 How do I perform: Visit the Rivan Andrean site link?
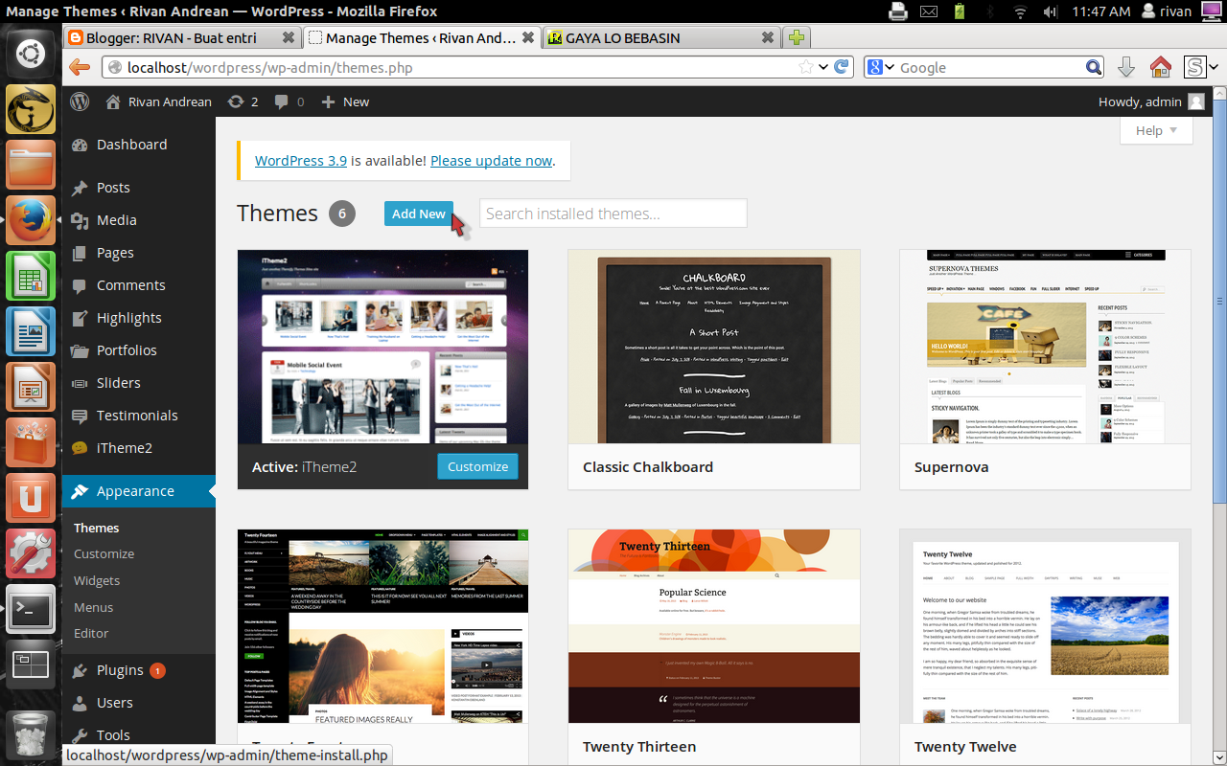[159, 101]
